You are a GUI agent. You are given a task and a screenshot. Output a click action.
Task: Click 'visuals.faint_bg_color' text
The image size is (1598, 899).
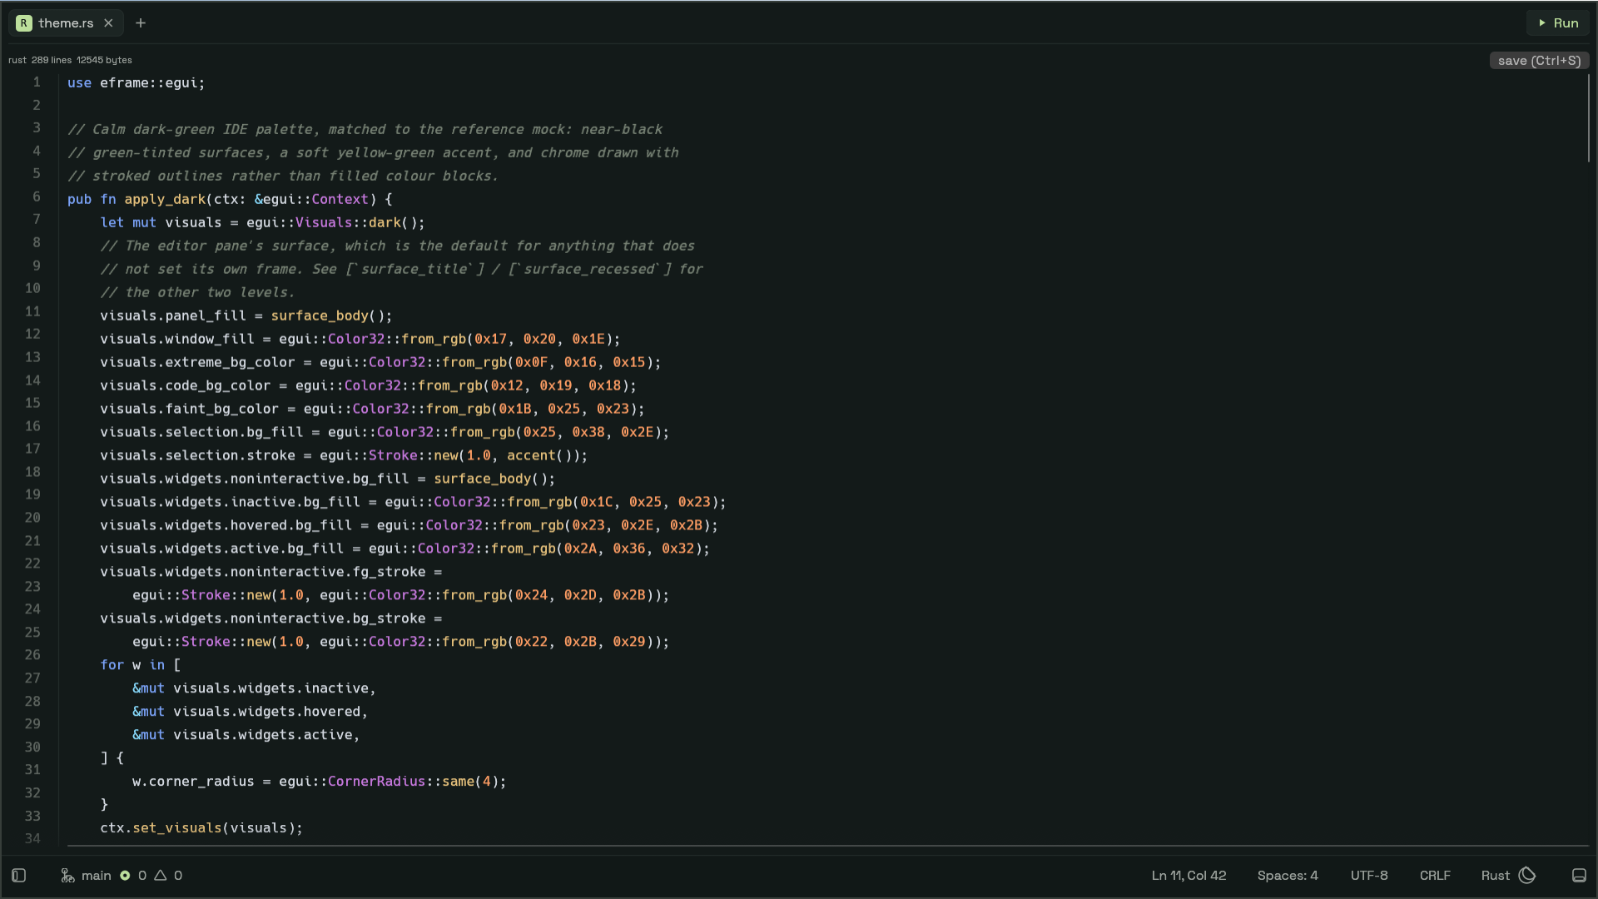coord(189,409)
